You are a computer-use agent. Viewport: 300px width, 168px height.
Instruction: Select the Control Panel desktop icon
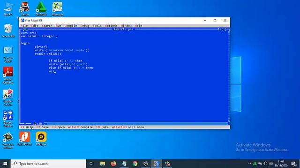(x=8, y=54)
